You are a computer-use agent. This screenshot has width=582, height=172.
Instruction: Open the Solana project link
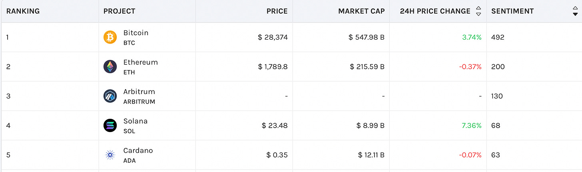coord(136,121)
